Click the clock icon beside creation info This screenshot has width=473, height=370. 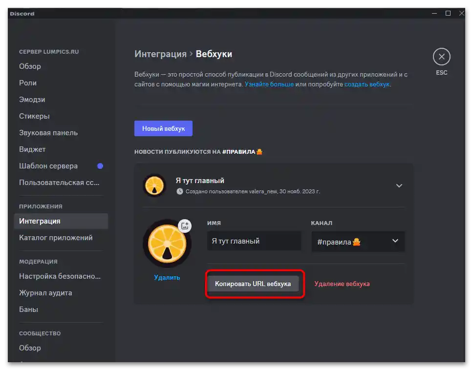pyautogui.click(x=179, y=191)
